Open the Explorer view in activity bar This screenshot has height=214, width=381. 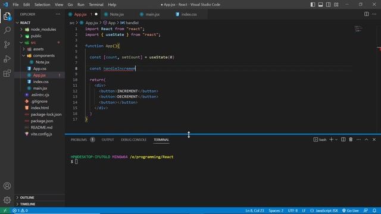(7, 16)
